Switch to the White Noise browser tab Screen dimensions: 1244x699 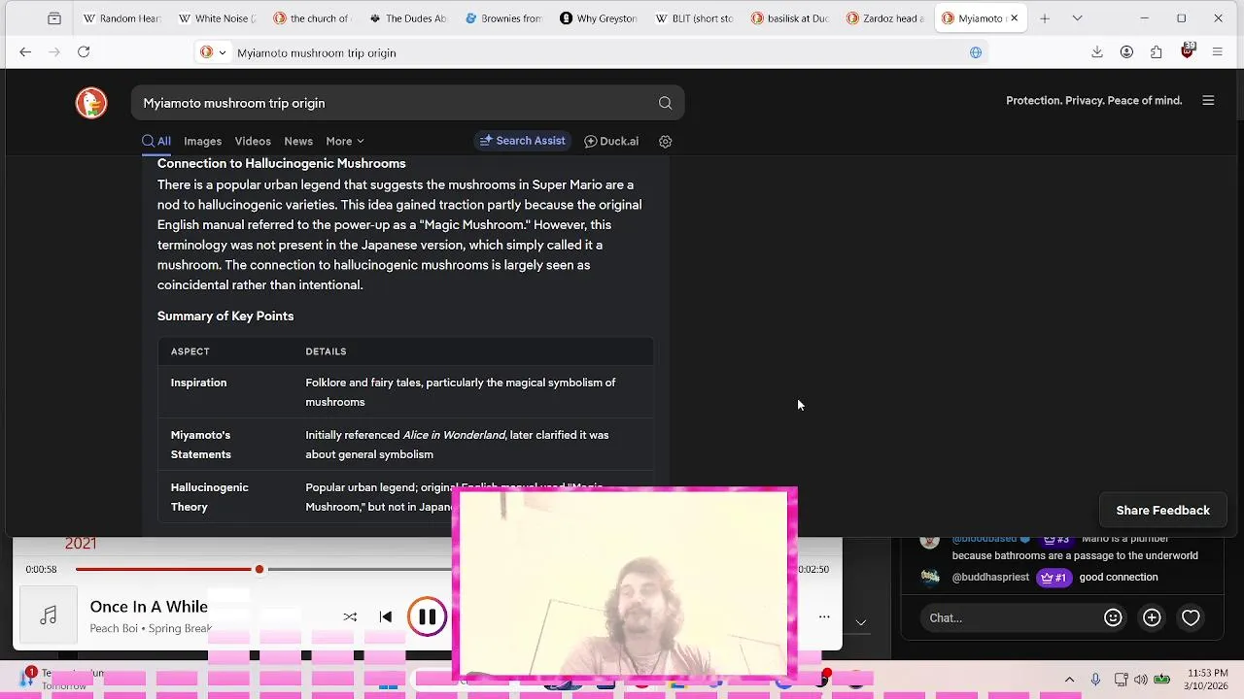click(218, 18)
